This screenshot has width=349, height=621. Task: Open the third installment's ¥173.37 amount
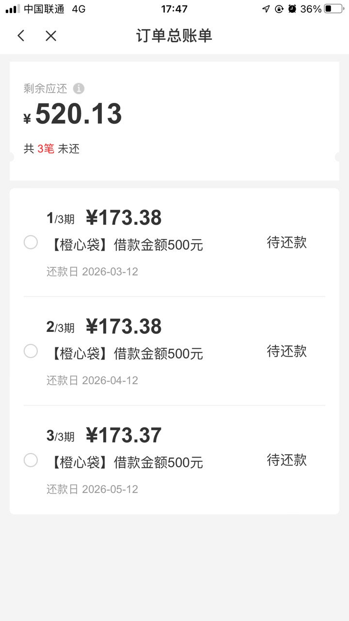point(124,435)
